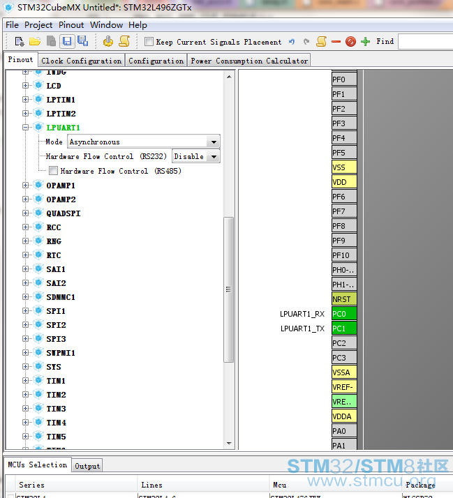The width and height of the screenshot is (453, 498).
Task: Expand the SYS tree node
Action: pyautogui.click(x=25, y=366)
